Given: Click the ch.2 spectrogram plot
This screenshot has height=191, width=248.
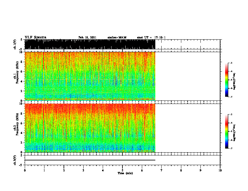Looking at the screenshot, I should click(x=90, y=128).
